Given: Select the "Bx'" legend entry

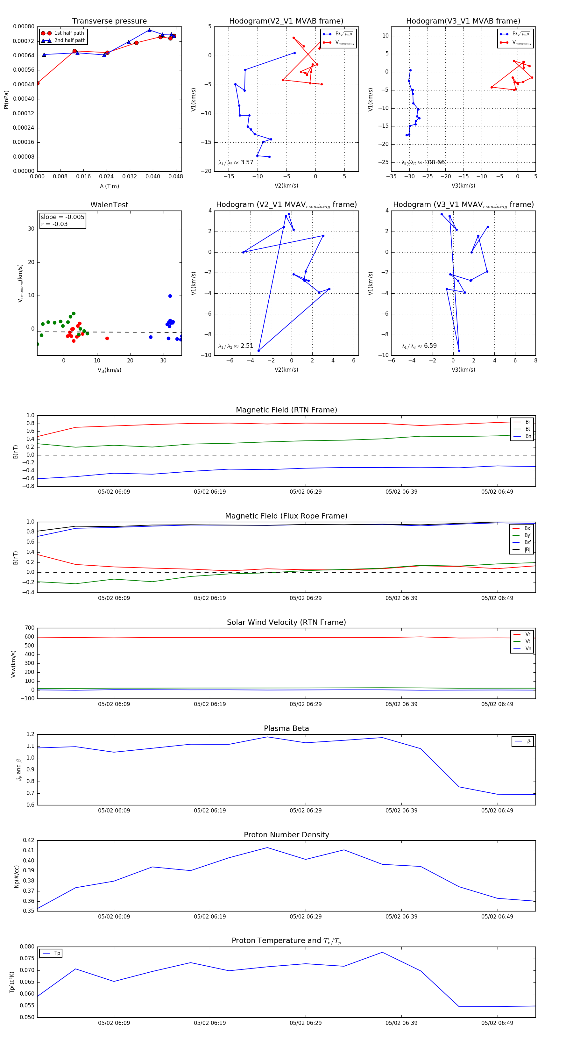Looking at the screenshot, I should (x=522, y=528).
